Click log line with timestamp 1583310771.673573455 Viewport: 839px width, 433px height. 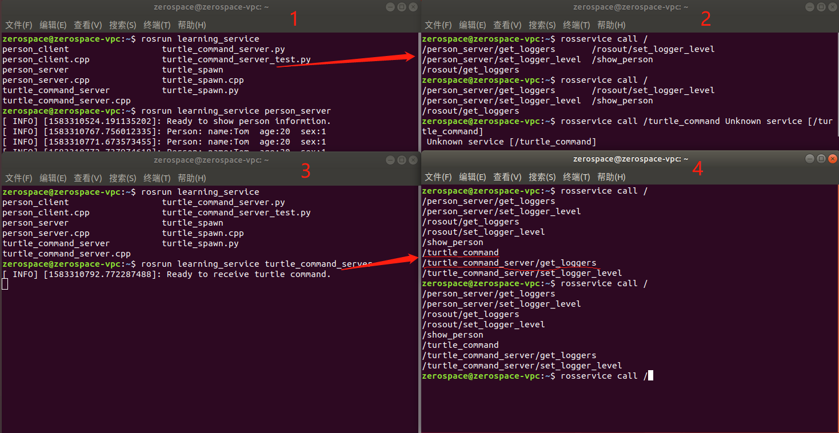(164, 142)
